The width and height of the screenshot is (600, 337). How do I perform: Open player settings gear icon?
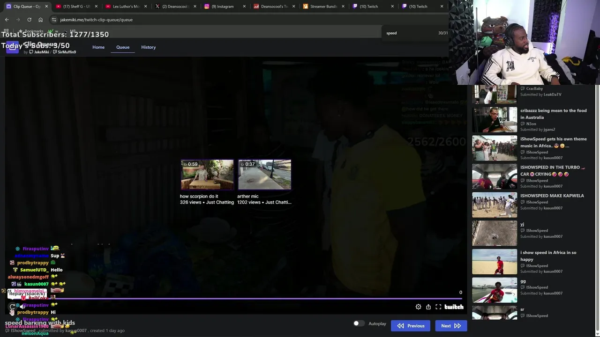(x=418, y=307)
